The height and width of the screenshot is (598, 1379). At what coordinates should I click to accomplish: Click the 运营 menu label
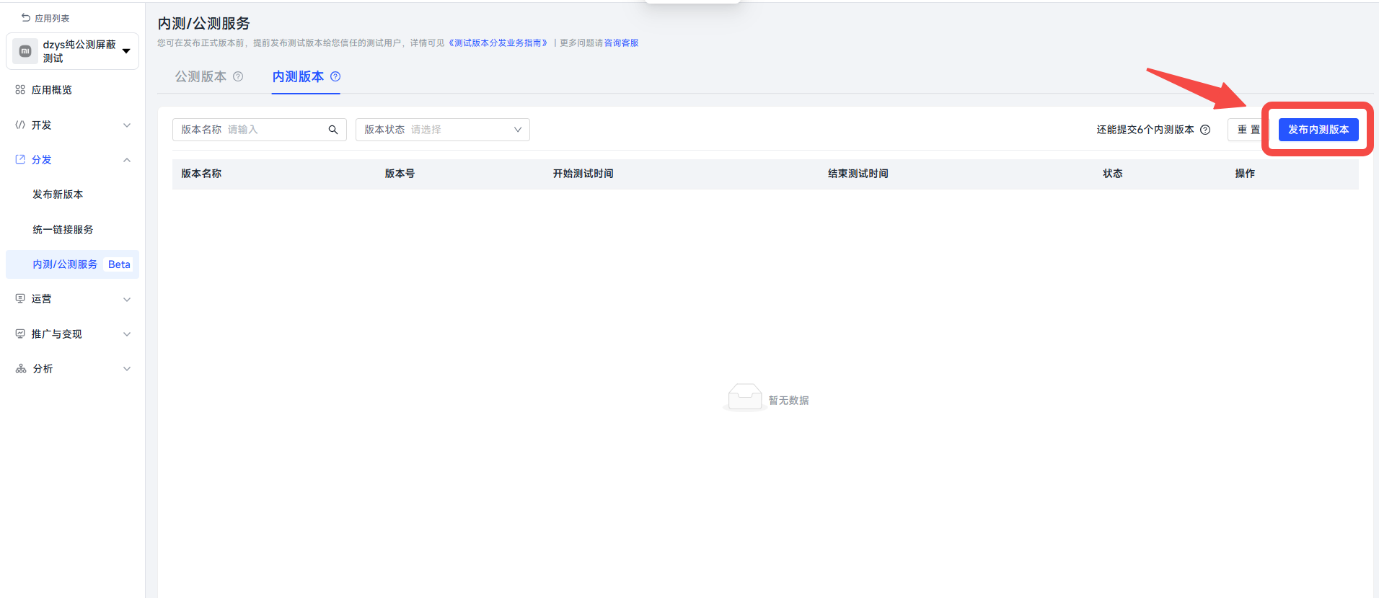[41, 299]
